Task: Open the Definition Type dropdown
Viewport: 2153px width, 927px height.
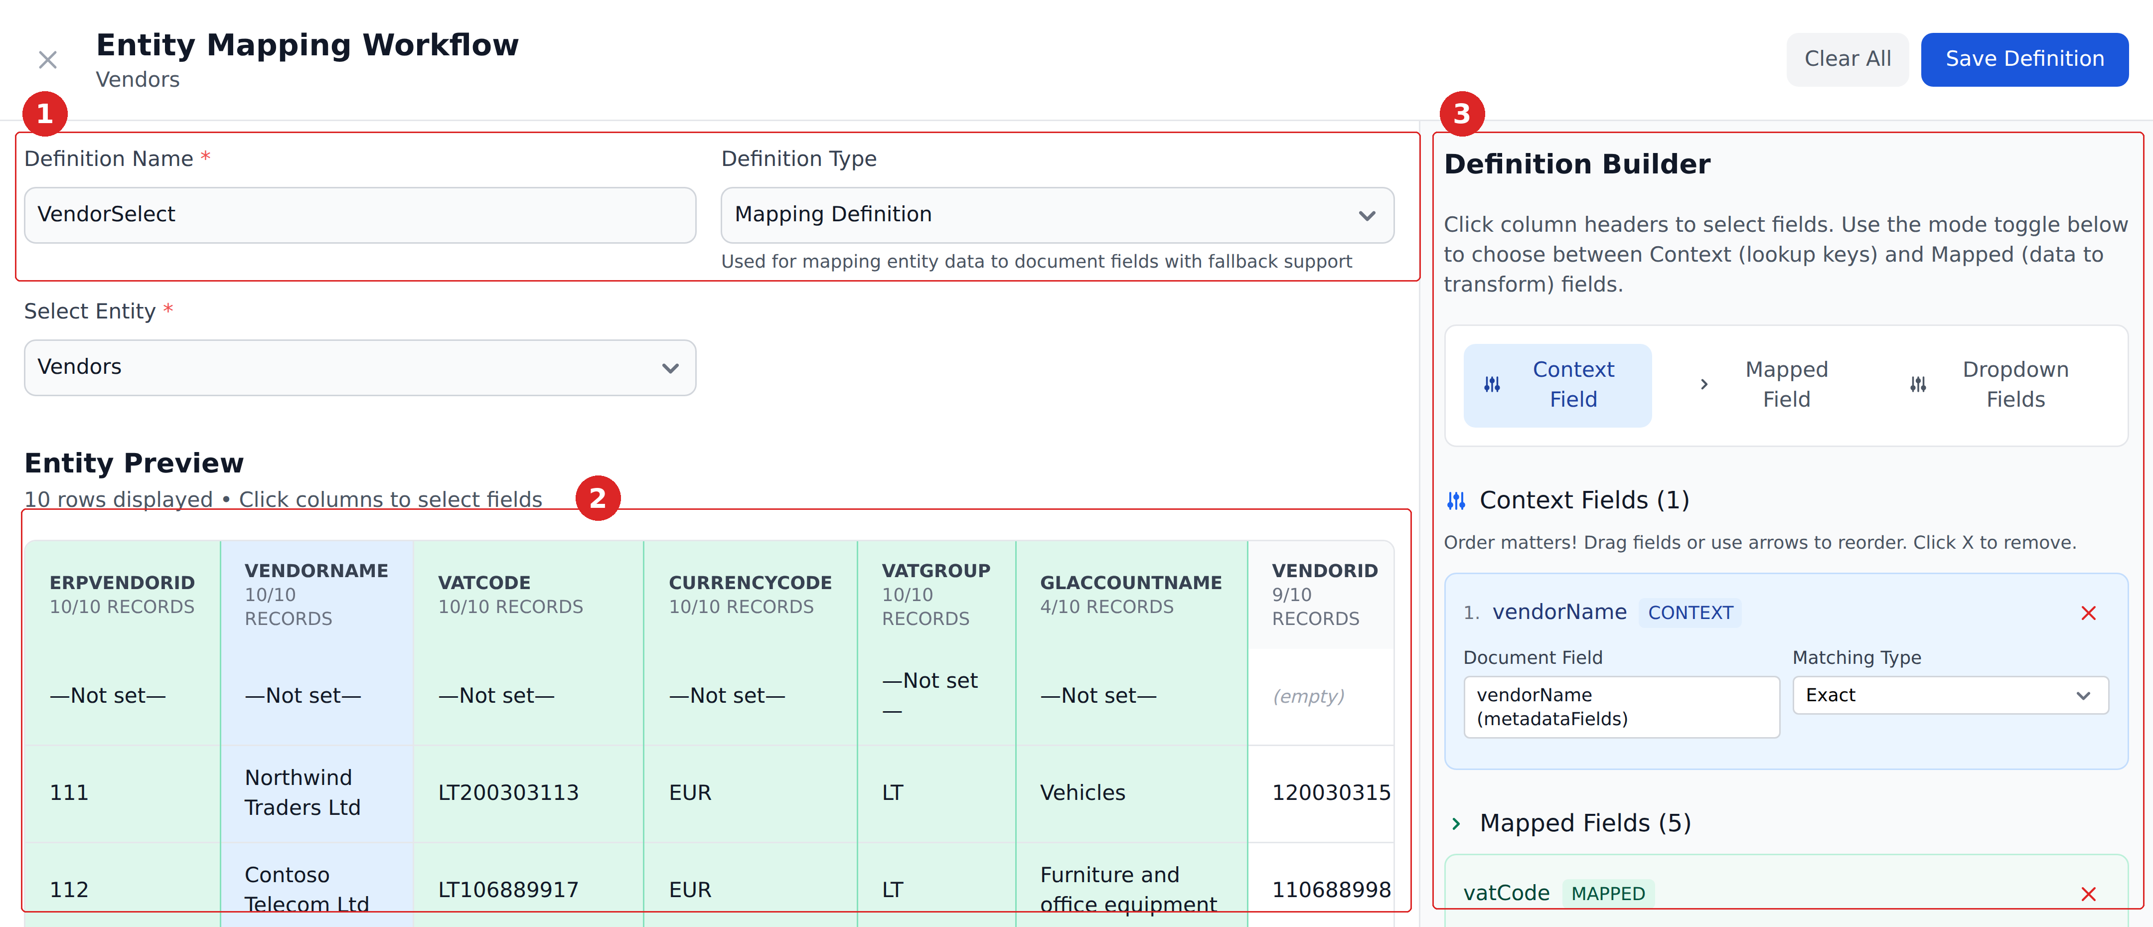Action: pyautogui.click(x=1057, y=215)
